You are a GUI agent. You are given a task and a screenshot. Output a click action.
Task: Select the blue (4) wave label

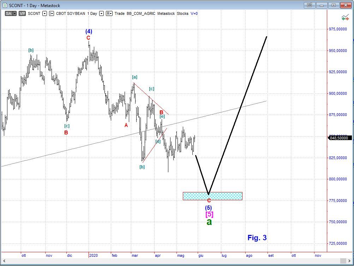click(x=89, y=31)
